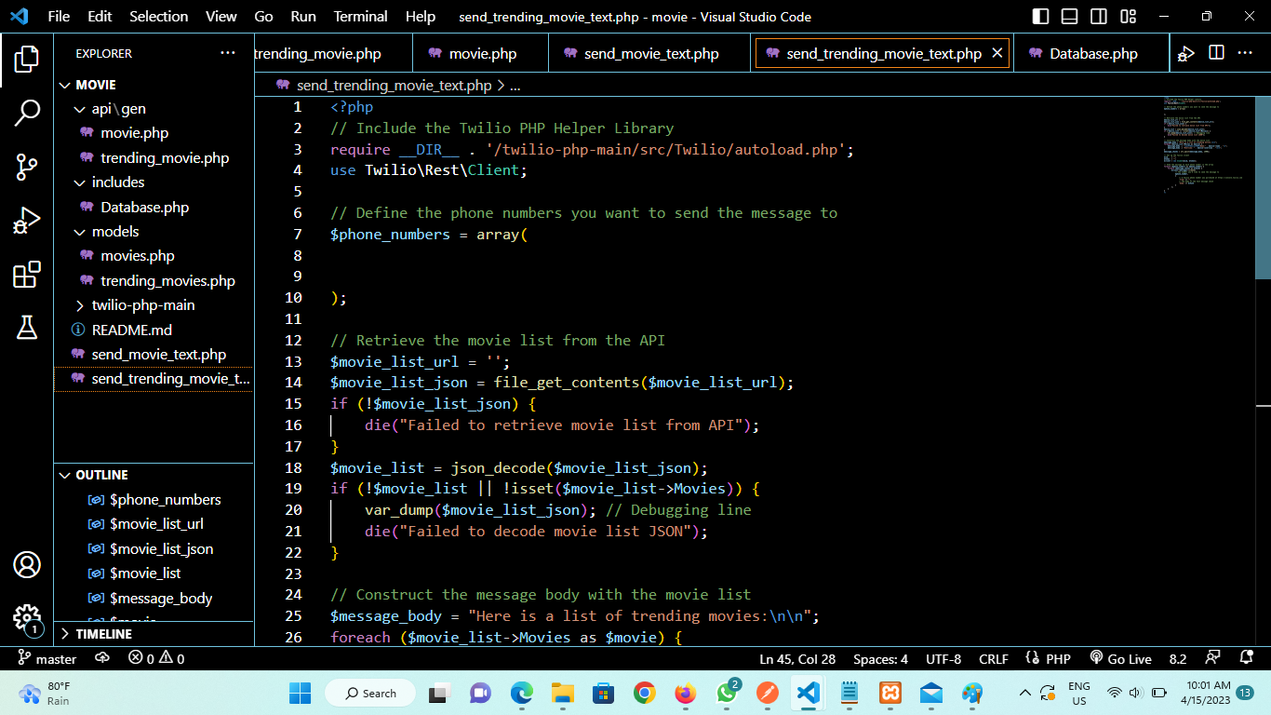Screen dimensions: 1271x715
Task: Collapse the models folder
Action: pos(80,231)
